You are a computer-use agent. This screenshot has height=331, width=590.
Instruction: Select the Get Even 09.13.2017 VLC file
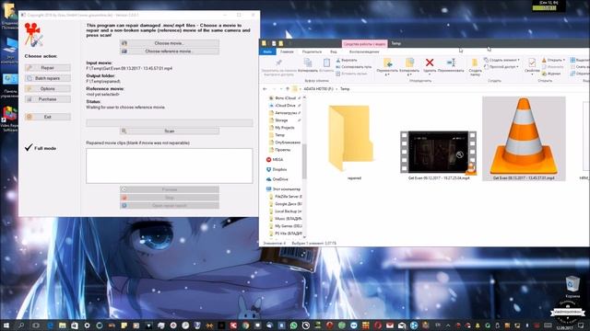point(524,139)
